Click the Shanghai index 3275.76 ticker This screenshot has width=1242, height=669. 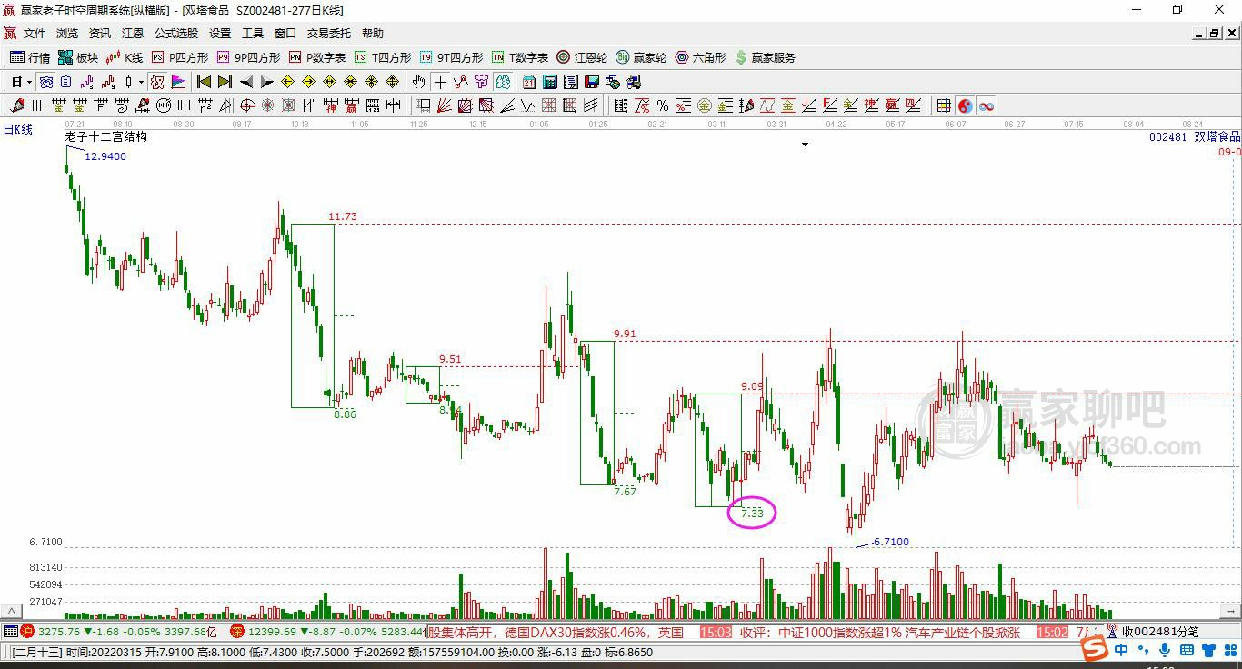(x=60, y=632)
